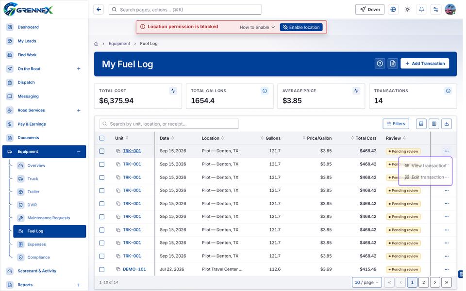Image resolution: width=466 pixels, height=291 pixels.
Task: Click the Enable location button
Action: click(x=301, y=27)
